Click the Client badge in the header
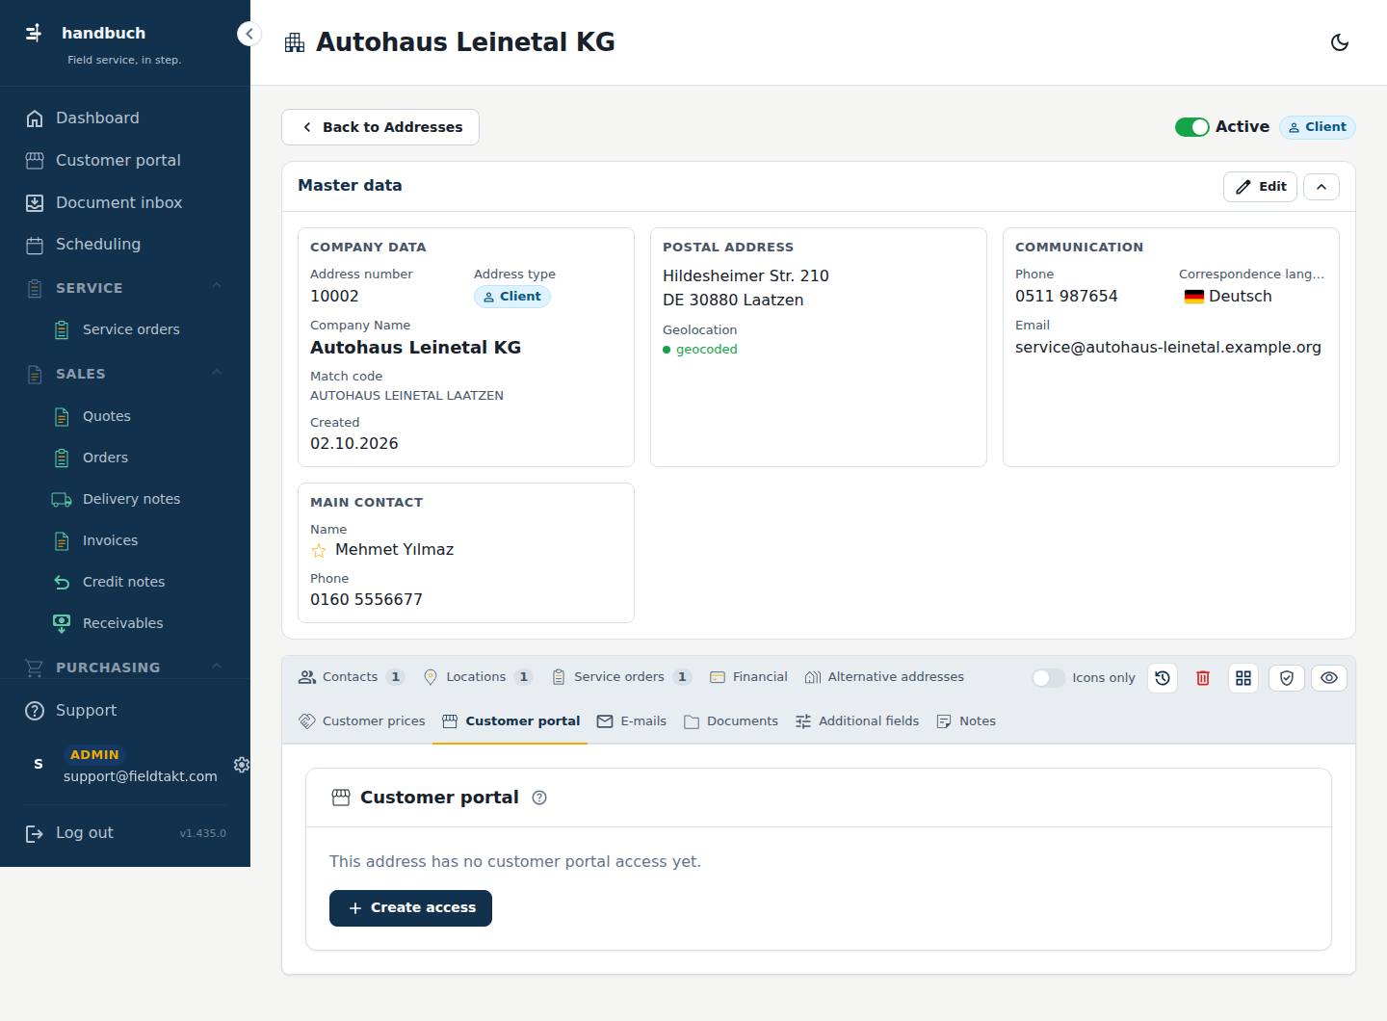Screen dimensions: 1387x1021 [1318, 127]
